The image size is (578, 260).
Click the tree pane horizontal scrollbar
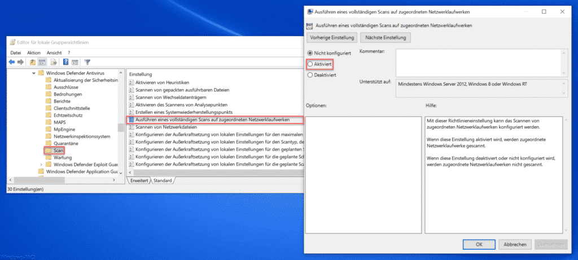click(63, 180)
